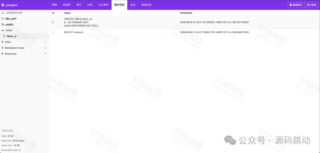Screen dimensions: 320x153
Task: Expand the Views section
Action: coord(2,42)
